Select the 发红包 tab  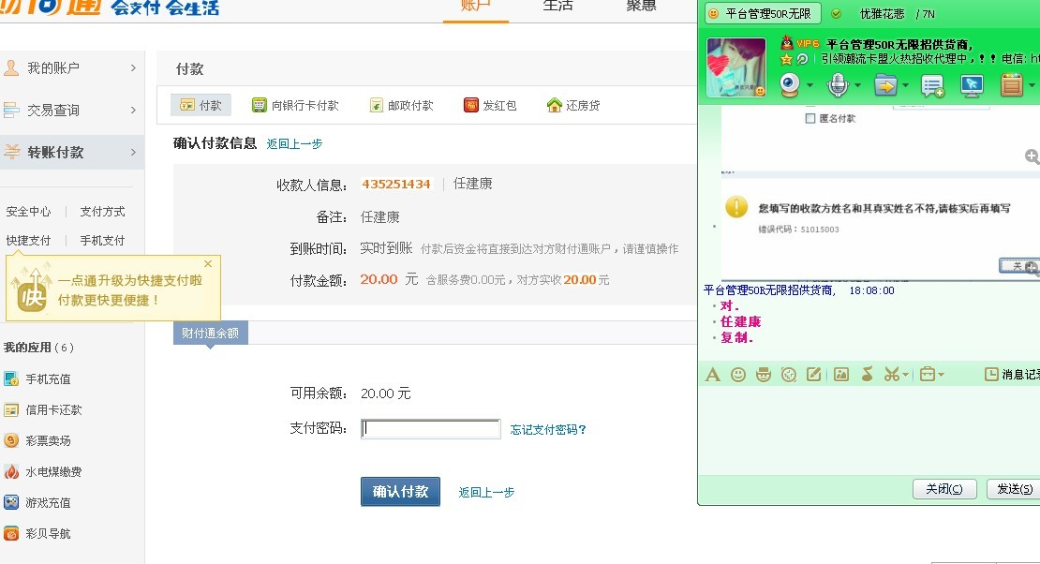[490, 105]
